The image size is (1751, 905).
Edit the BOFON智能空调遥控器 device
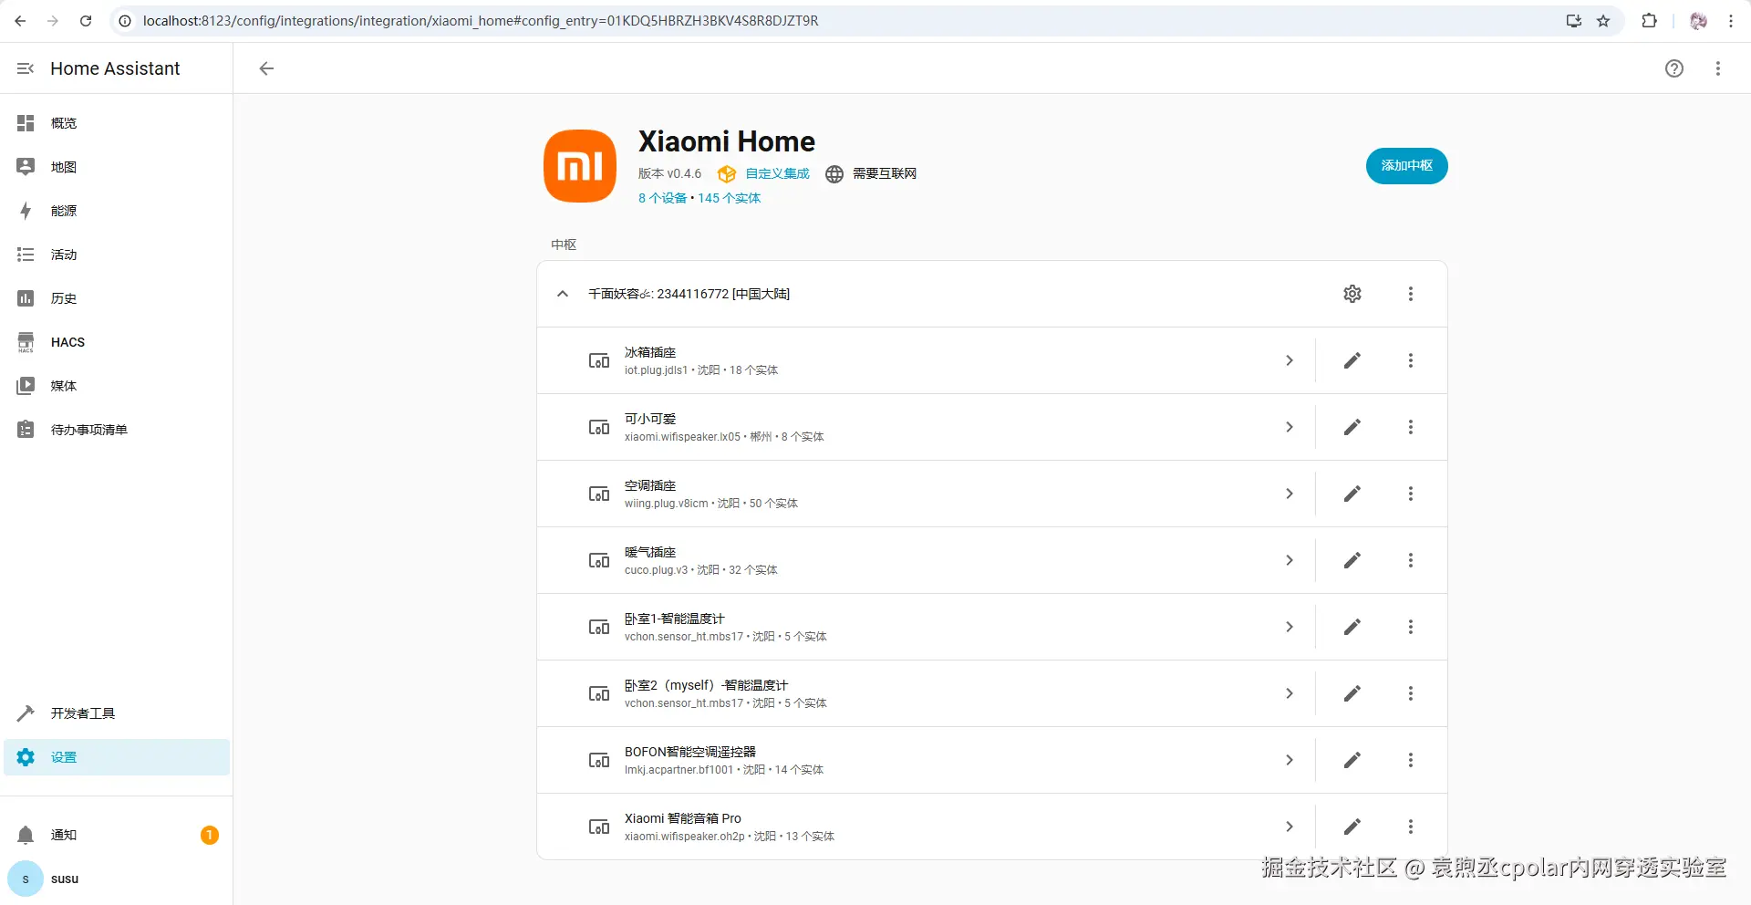pos(1352,760)
